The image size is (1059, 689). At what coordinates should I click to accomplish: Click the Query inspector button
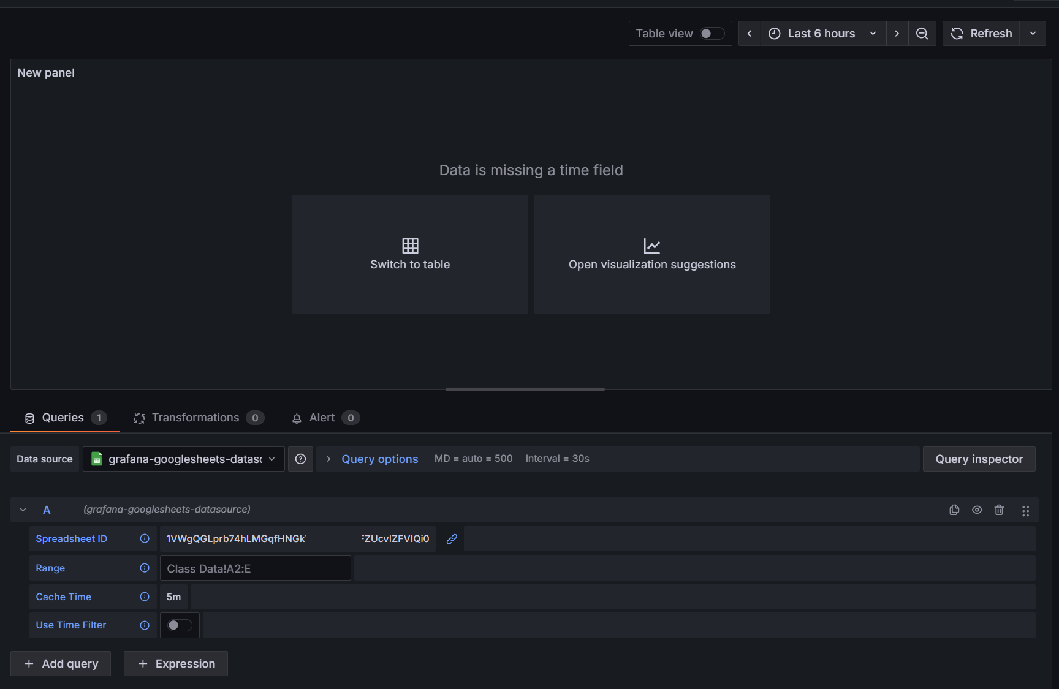click(979, 459)
